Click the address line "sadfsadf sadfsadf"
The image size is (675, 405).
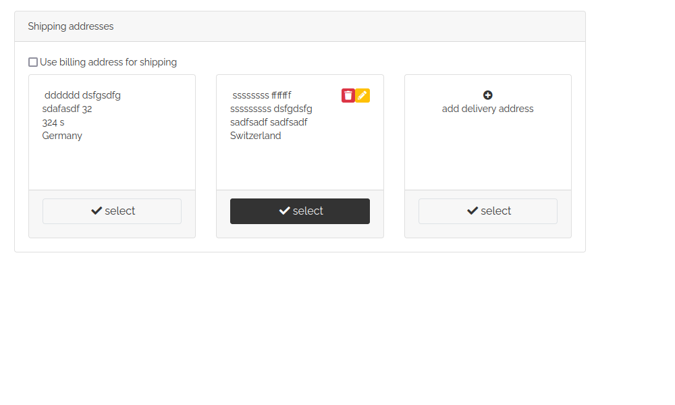269,122
